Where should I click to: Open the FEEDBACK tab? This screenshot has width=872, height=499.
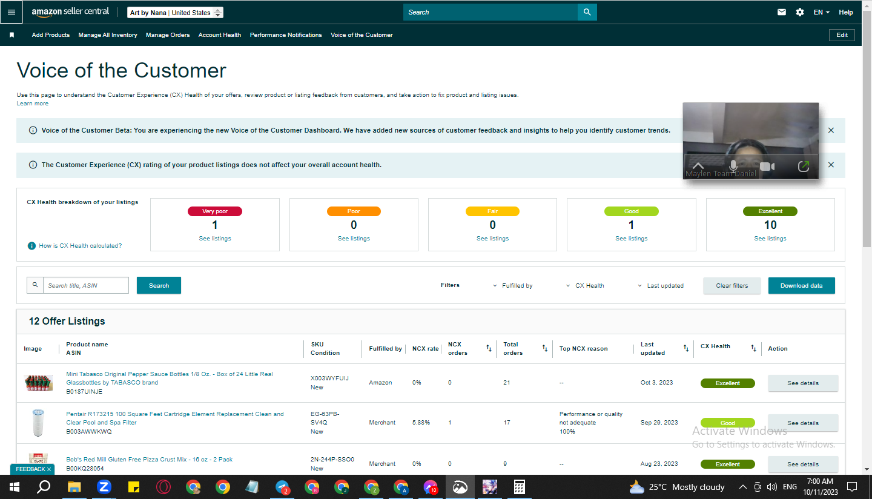33,469
